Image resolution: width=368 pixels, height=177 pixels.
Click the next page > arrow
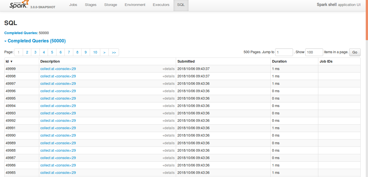104,52
